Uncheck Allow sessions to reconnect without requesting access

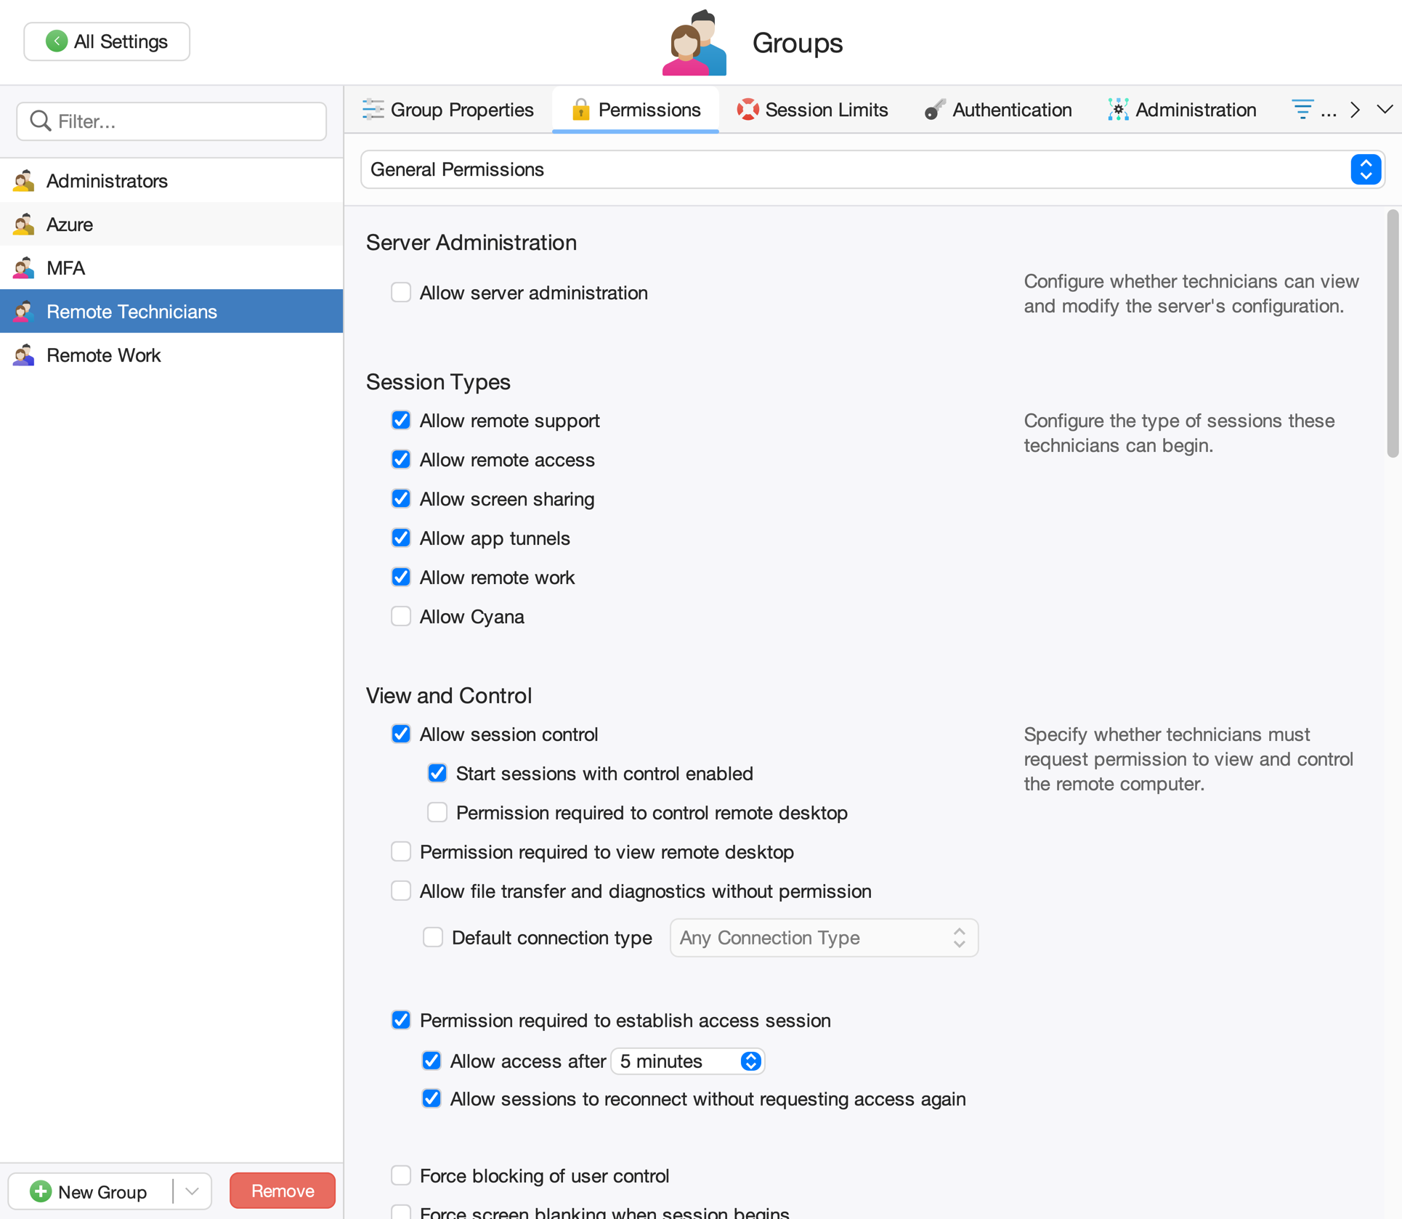[431, 1099]
